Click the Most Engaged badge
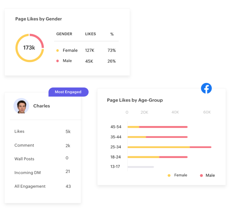 pos(68,92)
